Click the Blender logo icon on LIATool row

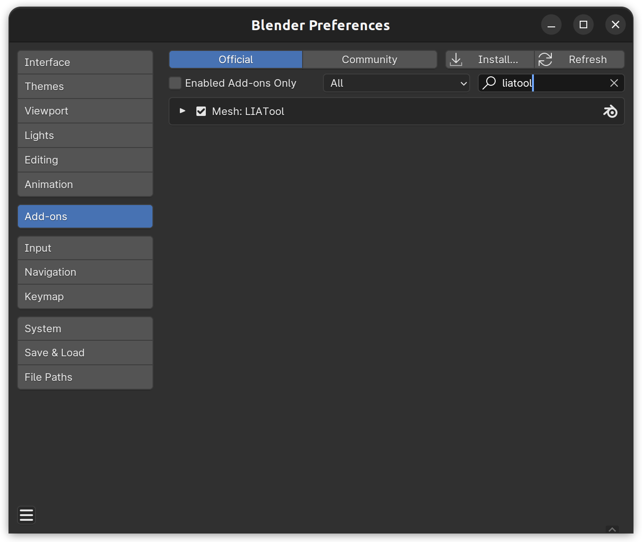610,111
